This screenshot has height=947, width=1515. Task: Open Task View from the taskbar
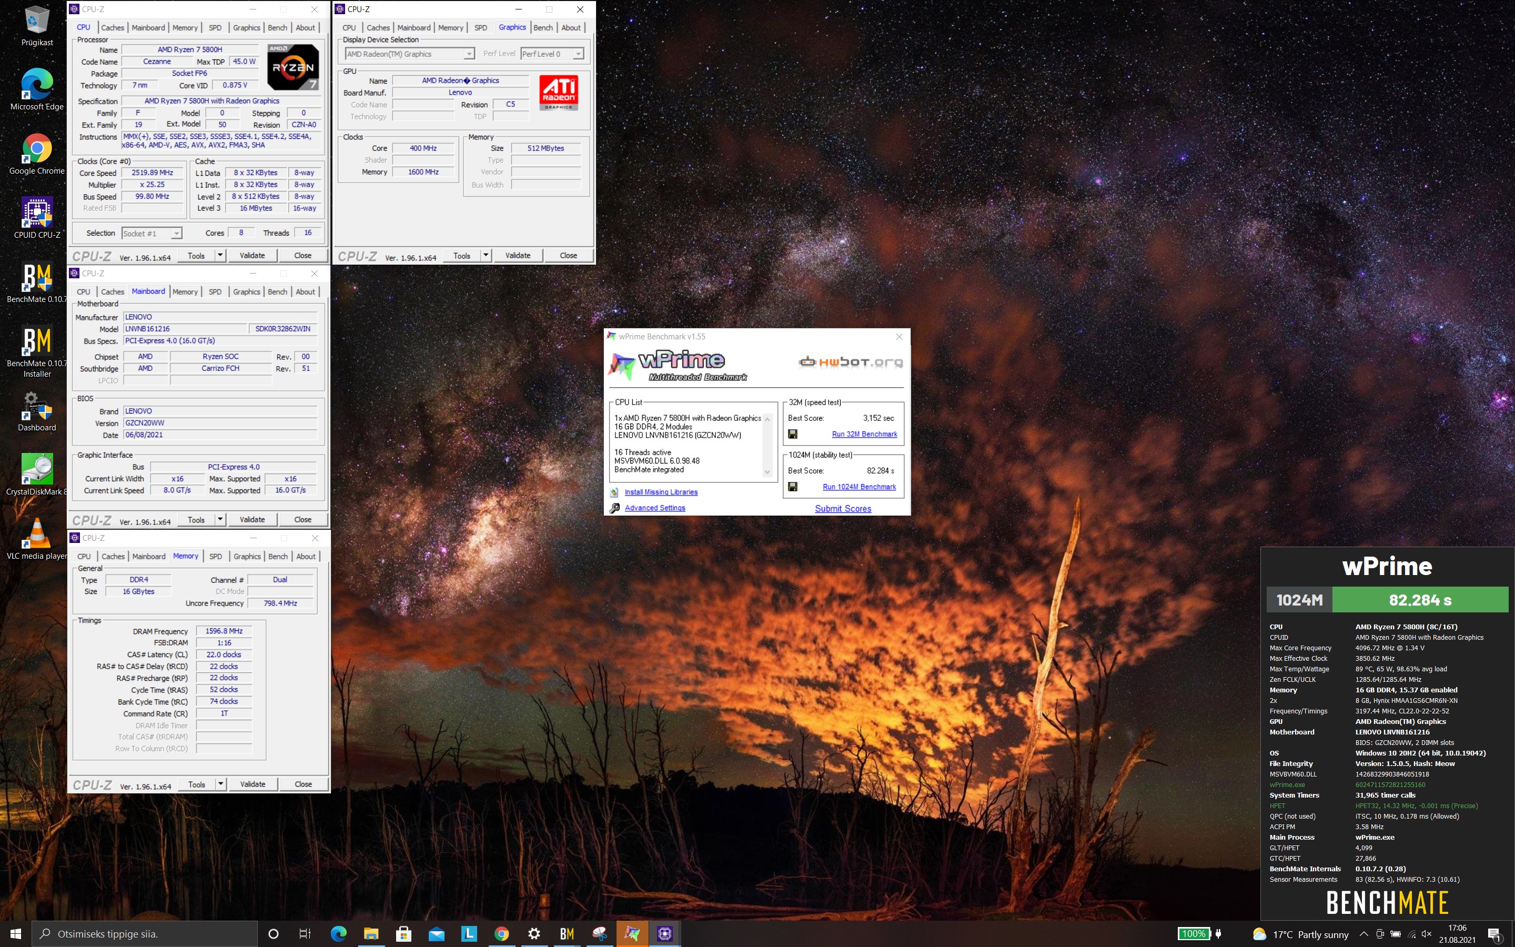305,934
